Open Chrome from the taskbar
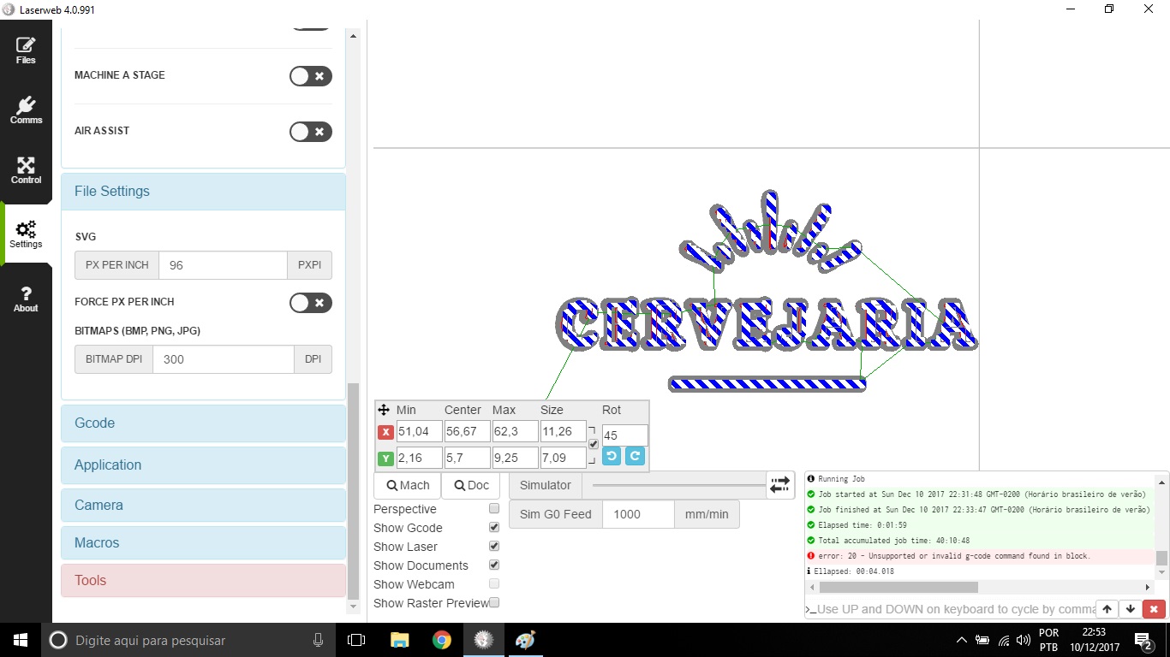Viewport: 1170px width, 657px height. coord(441,640)
